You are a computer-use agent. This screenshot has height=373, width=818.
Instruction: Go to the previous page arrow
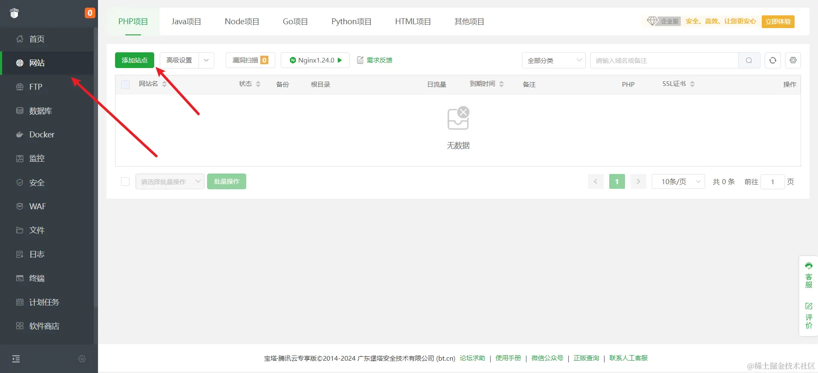[x=596, y=182]
